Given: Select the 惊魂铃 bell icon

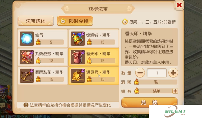Looking at the screenshot, I should pos(78,38).
